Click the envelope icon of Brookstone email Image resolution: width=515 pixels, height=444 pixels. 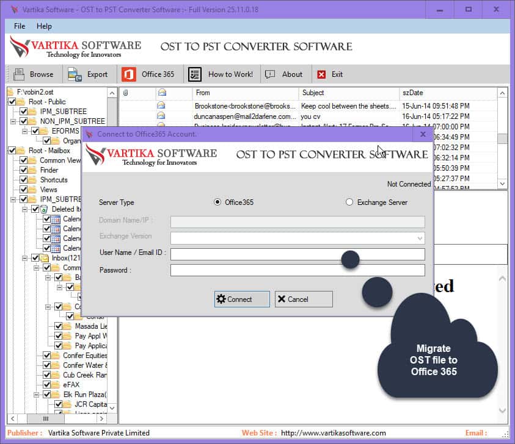[x=161, y=106]
